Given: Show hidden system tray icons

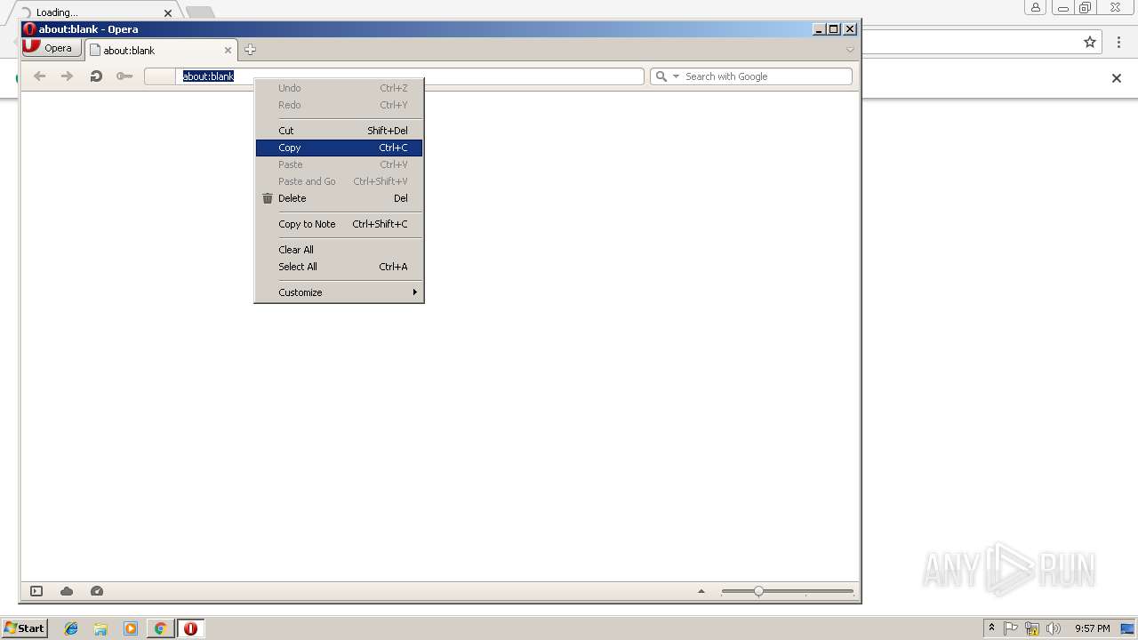Looking at the screenshot, I should pos(991,628).
